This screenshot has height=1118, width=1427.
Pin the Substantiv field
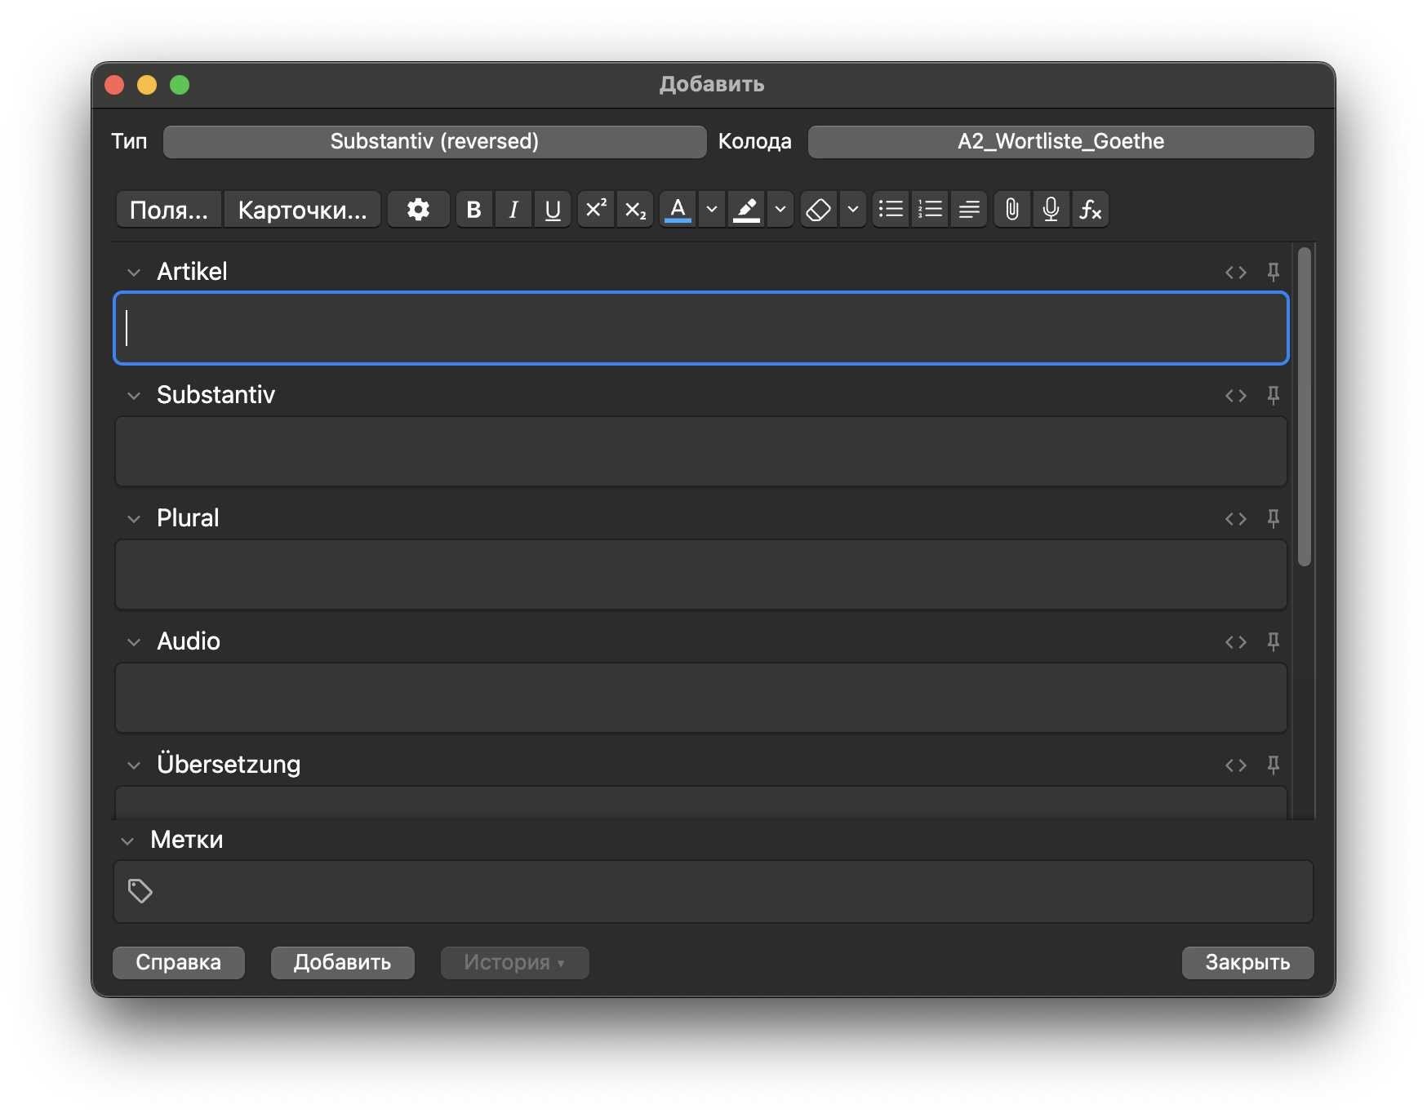(1274, 395)
